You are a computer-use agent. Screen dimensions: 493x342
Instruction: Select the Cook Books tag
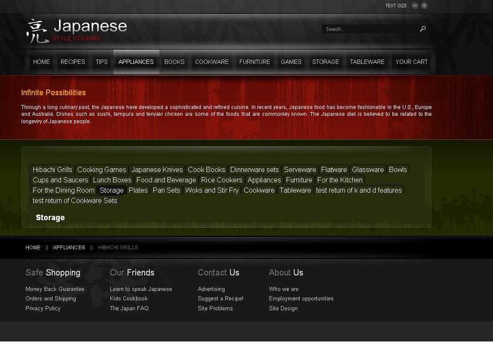[x=206, y=169]
